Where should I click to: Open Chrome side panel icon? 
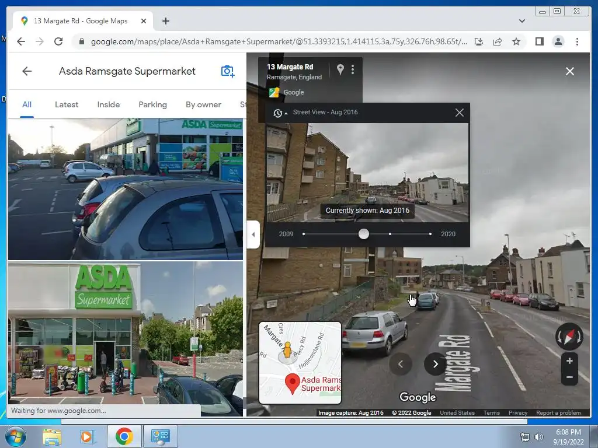[x=539, y=41]
